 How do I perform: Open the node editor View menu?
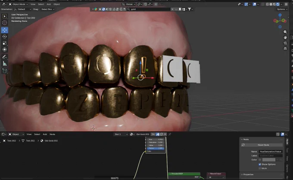[29, 134]
